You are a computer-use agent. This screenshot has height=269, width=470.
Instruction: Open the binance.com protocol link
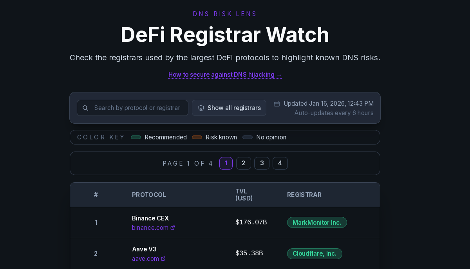tap(150, 228)
